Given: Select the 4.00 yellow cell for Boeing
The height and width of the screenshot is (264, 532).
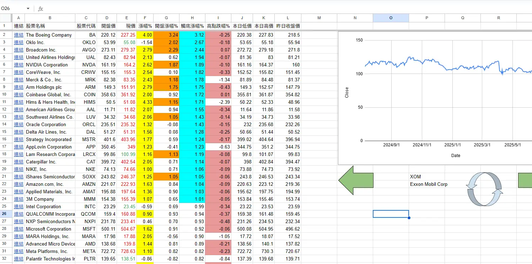Looking at the screenshot, I should coord(145,35).
